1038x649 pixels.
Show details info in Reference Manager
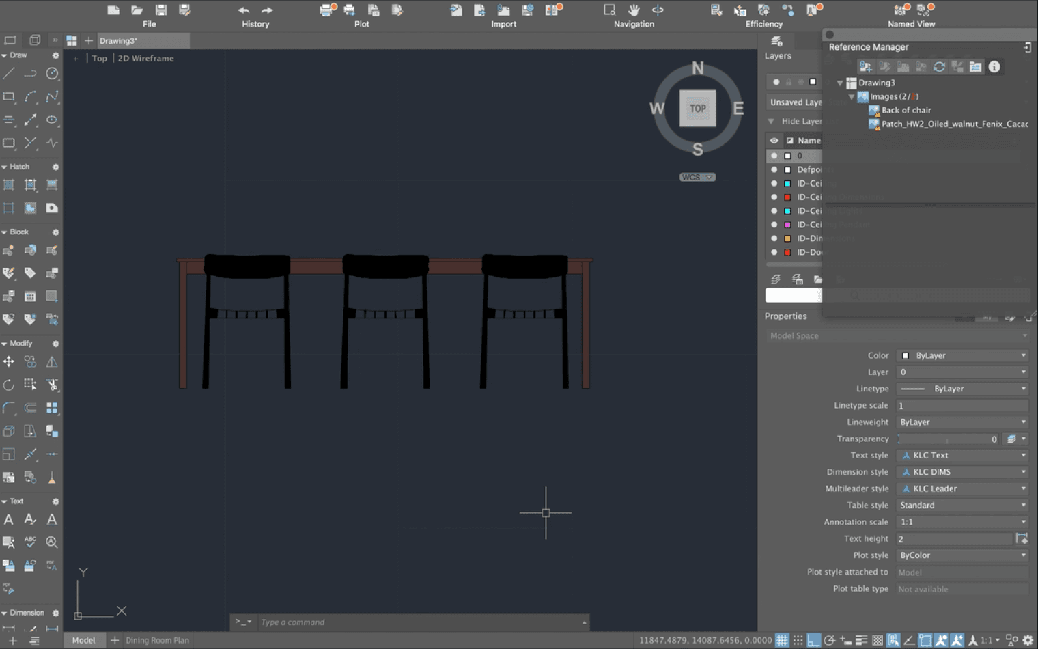coord(994,66)
